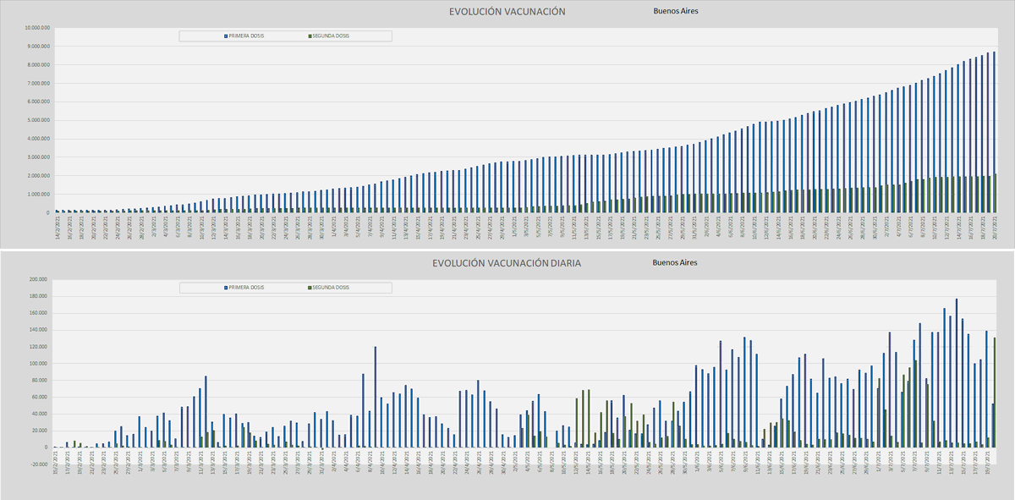Click the '10.000.000' y-axis label
Viewport: 1015px width, 500px height.
(x=37, y=28)
